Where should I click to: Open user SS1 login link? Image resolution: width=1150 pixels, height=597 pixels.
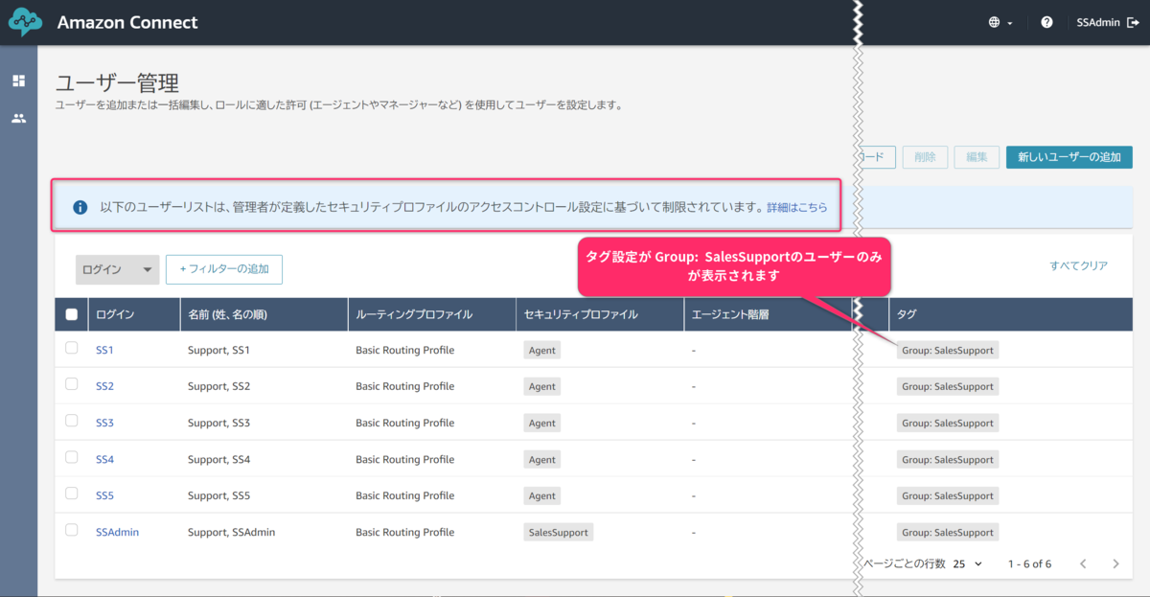click(x=104, y=351)
